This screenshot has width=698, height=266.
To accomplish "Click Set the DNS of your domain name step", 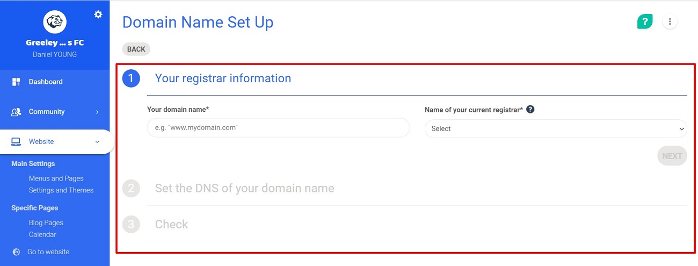I will tap(245, 188).
